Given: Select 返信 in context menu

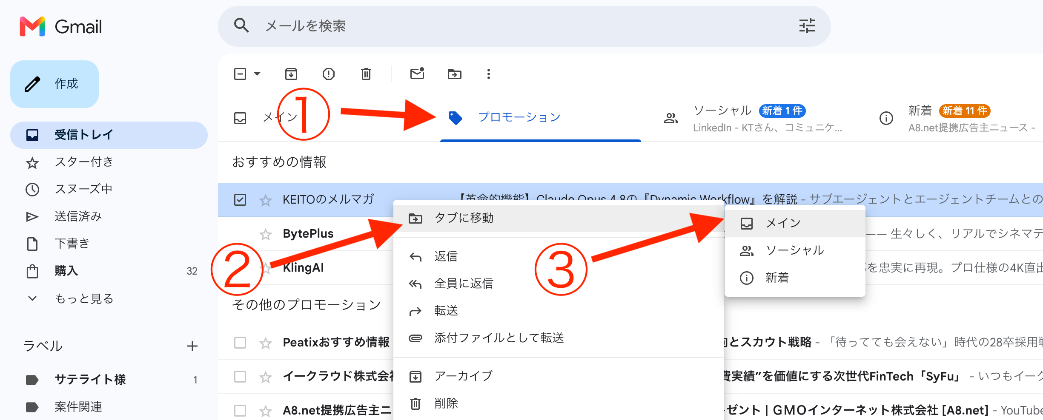Looking at the screenshot, I should click(559, 256).
